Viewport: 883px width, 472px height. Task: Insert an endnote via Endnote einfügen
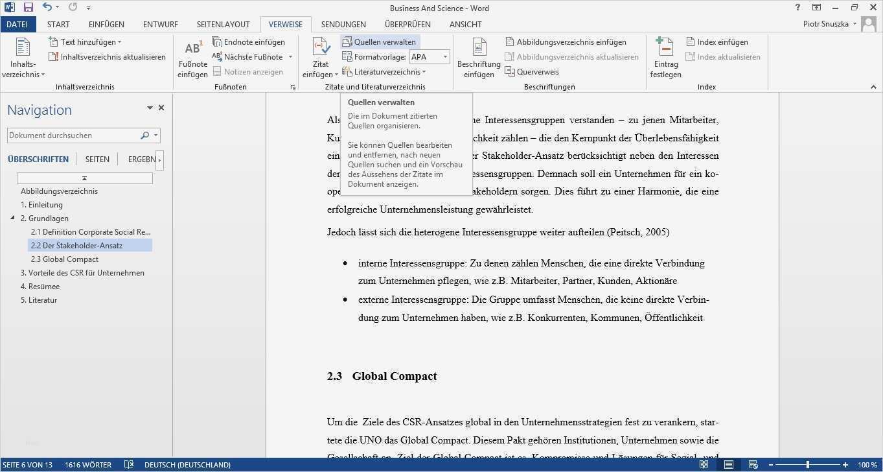point(253,41)
